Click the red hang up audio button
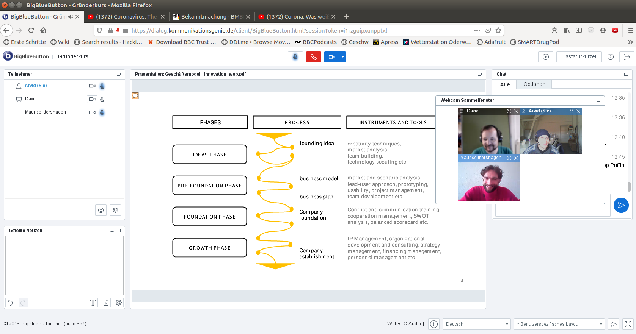The image size is (636, 334). [x=313, y=57]
